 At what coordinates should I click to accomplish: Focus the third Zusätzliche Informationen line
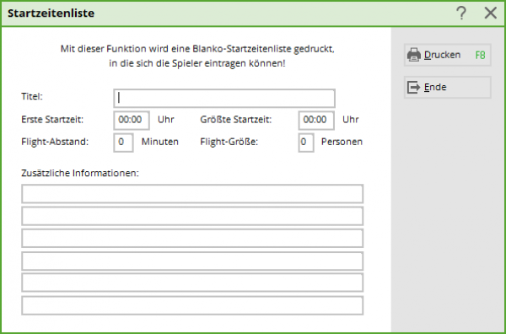192,238
